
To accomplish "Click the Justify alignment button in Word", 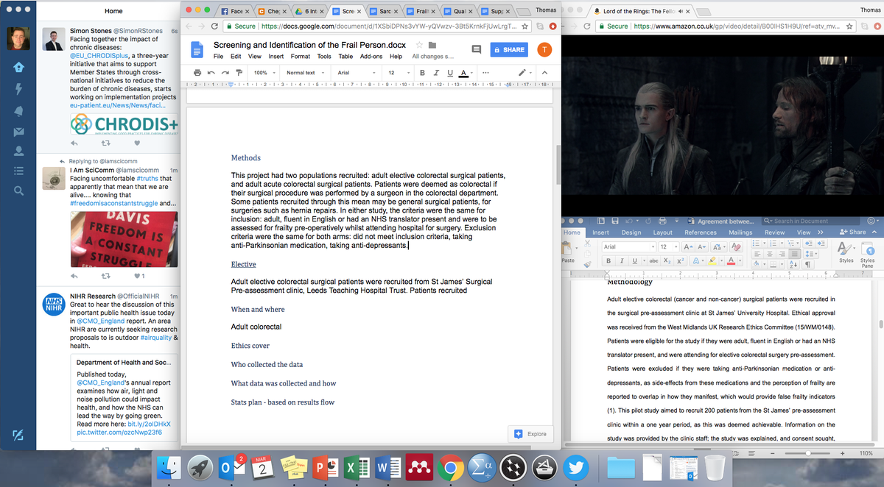I will pos(794,254).
